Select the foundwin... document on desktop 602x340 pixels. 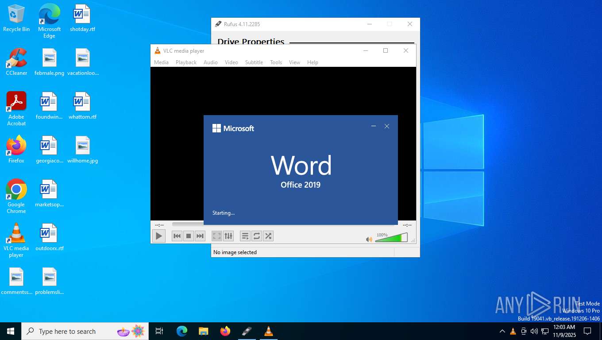[49, 106]
